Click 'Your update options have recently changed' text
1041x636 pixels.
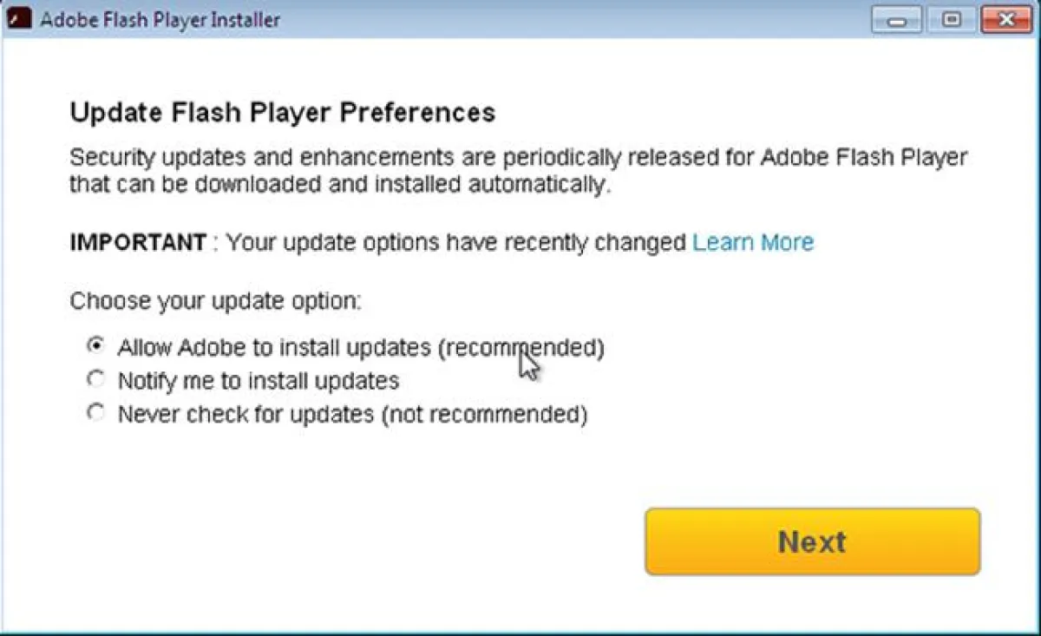tap(456, 242)
